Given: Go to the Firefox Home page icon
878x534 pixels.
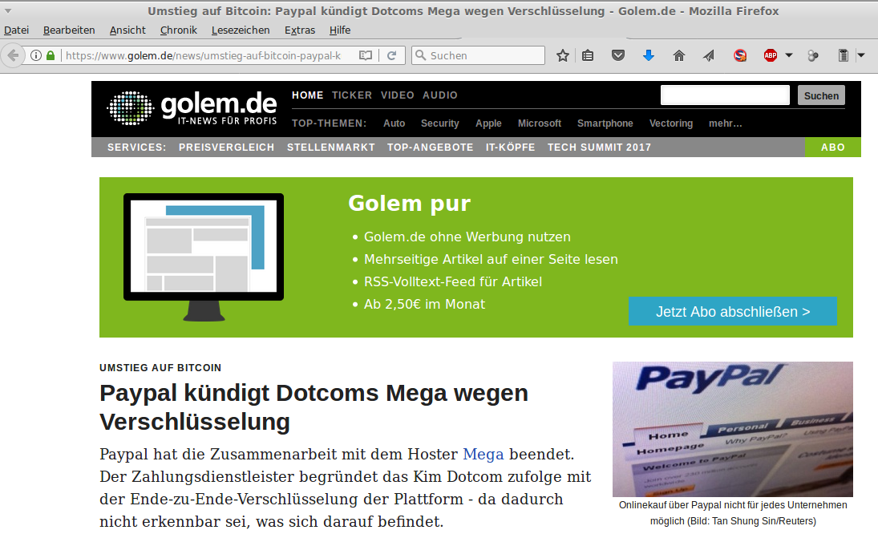Looking at the screenshot, I should pos(678,55).
